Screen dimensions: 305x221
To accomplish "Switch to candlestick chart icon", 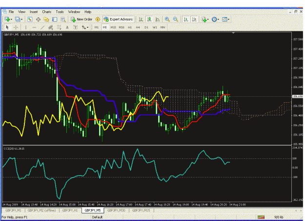I will (x=149, y=19).
